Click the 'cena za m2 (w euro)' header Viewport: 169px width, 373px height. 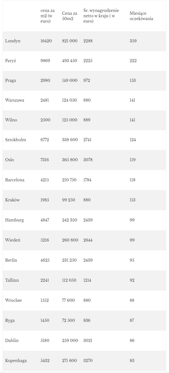coord(48,16)
